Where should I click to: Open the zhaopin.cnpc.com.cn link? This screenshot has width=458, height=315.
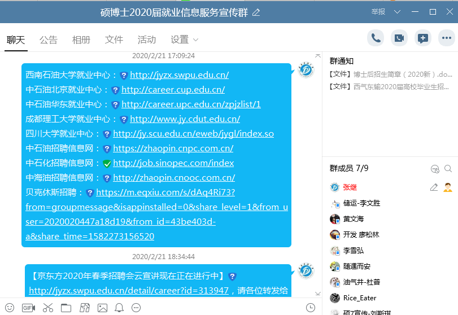173,148
